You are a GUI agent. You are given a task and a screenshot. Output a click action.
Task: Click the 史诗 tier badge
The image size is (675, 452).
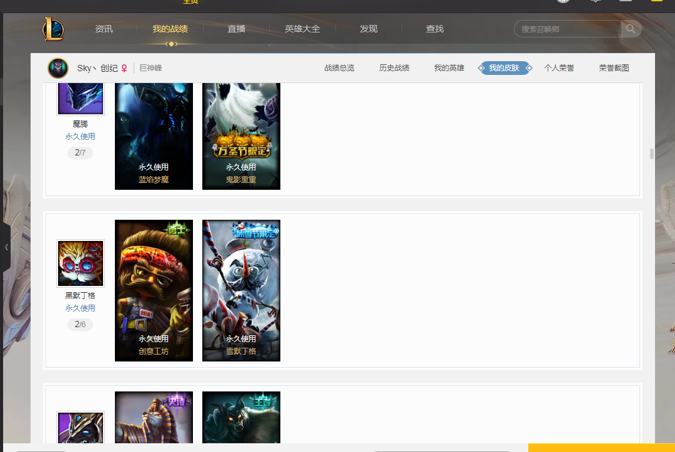pos(177,401)
